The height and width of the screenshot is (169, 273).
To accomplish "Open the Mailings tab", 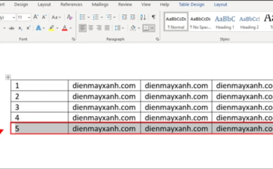I will point(100,5).
